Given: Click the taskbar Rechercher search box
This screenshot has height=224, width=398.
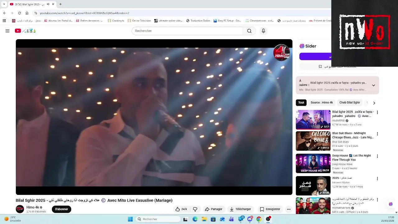Looking at the screenshot, I should pos(159,219).
